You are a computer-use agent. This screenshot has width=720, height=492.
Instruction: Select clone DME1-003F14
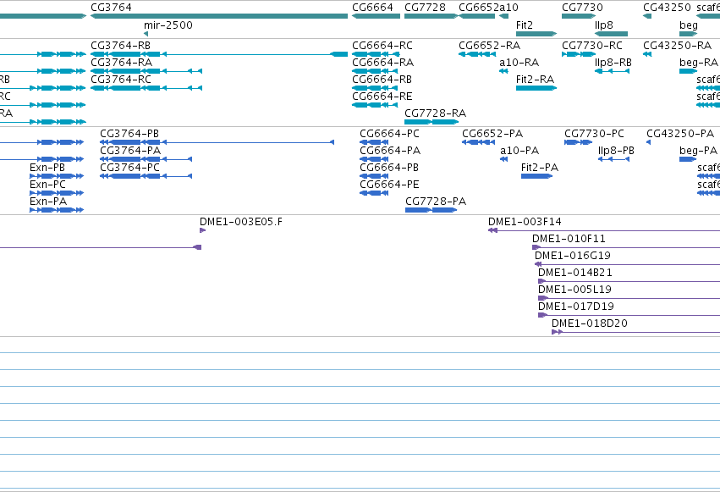pos(604,230)
